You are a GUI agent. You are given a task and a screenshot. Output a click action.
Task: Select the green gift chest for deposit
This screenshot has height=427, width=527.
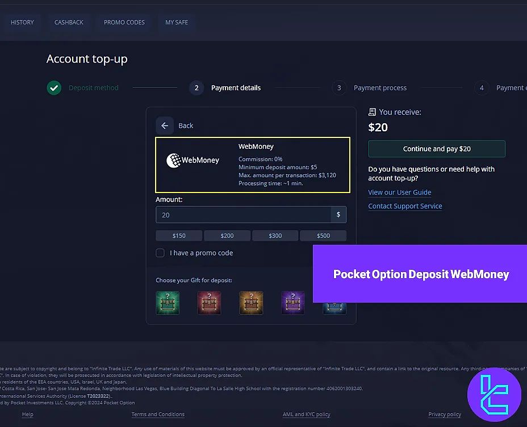pos(168,303)
